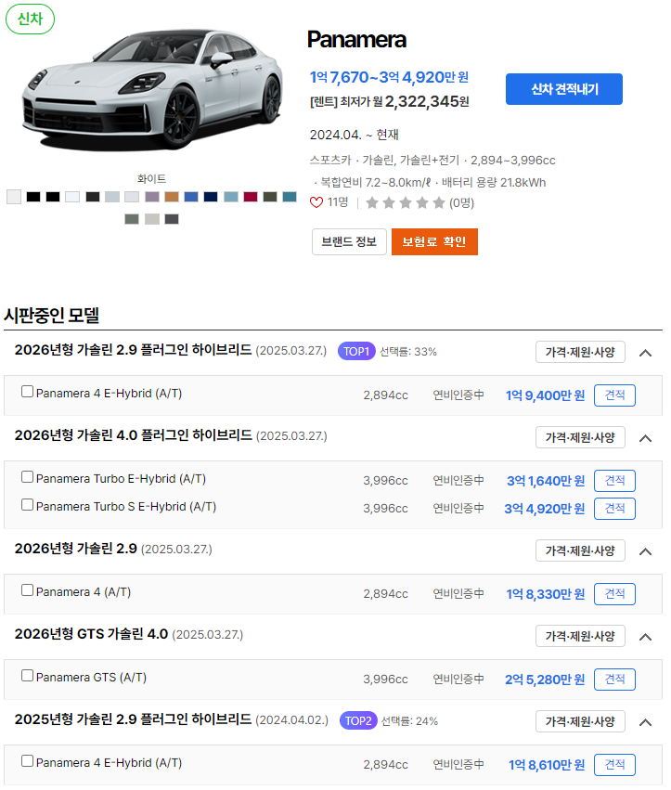
Task: Select the sage gray-green swatch
Action: [132, 219]
